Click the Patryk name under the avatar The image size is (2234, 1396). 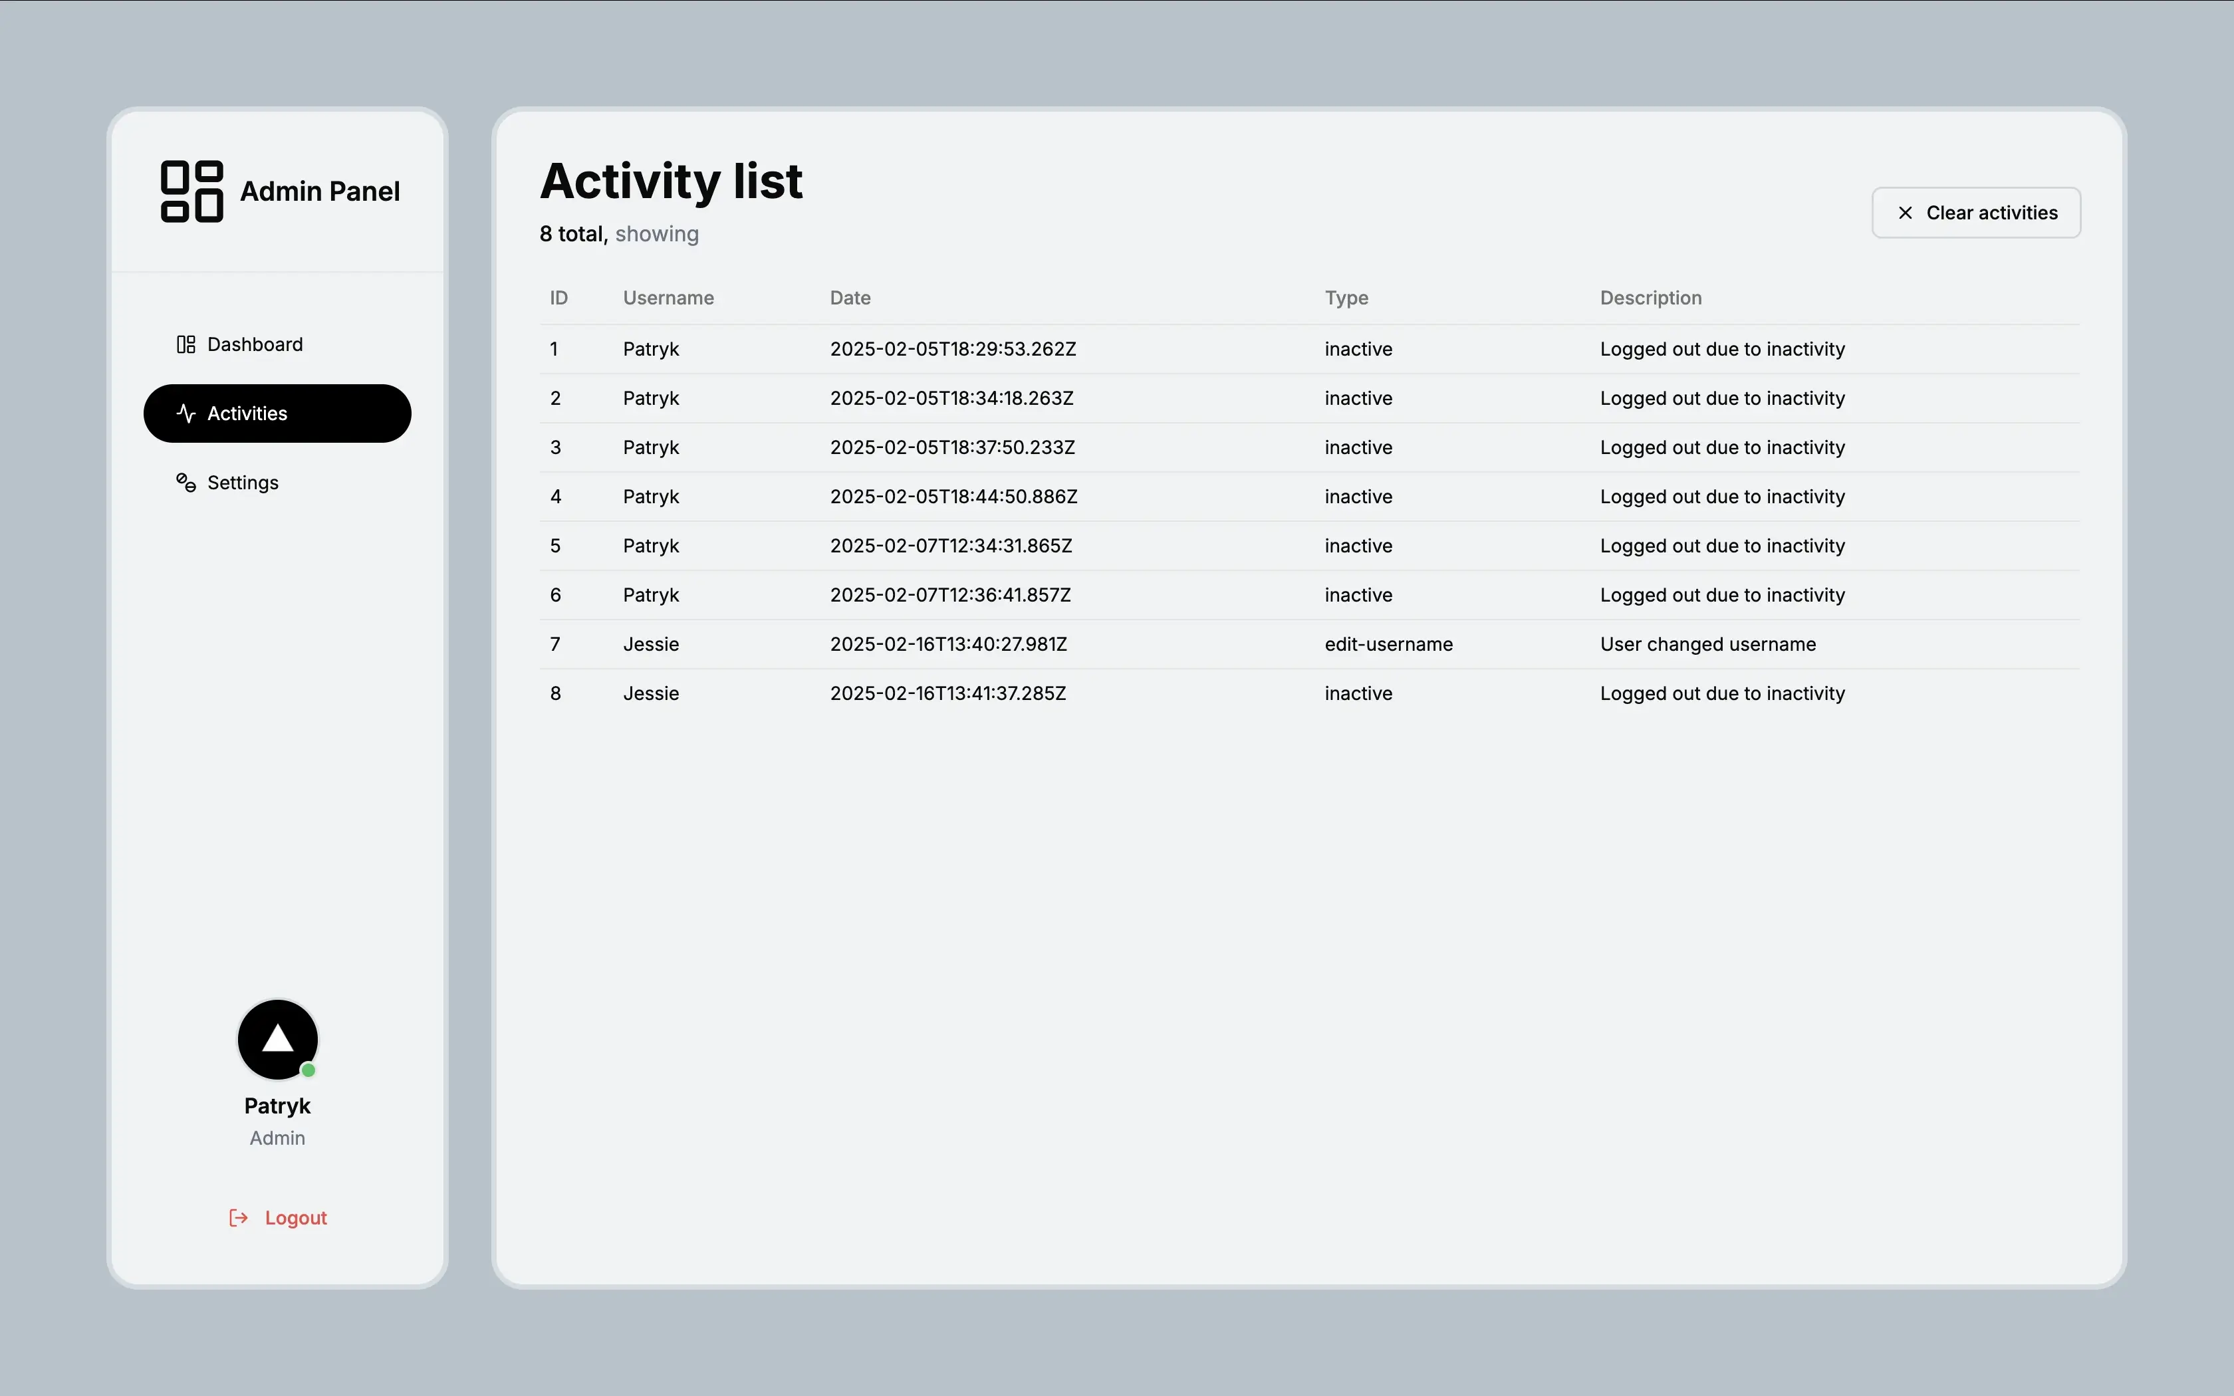tap(277, 1106)
